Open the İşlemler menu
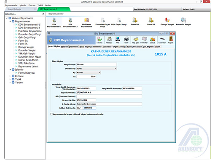 [x=23, y=5]
